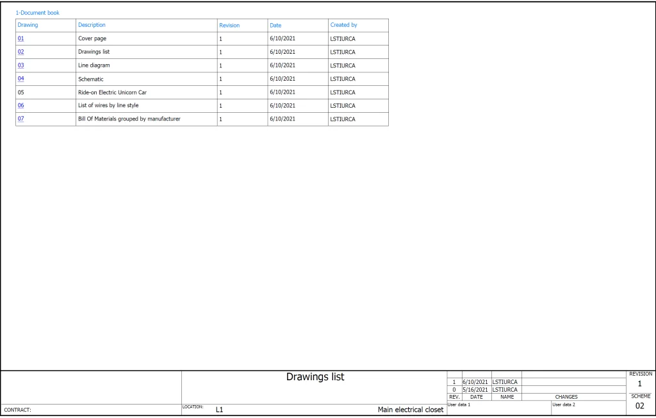Open drawing 01 link
This screenshot has height=418, width=656.
click(x=20, y=38)
